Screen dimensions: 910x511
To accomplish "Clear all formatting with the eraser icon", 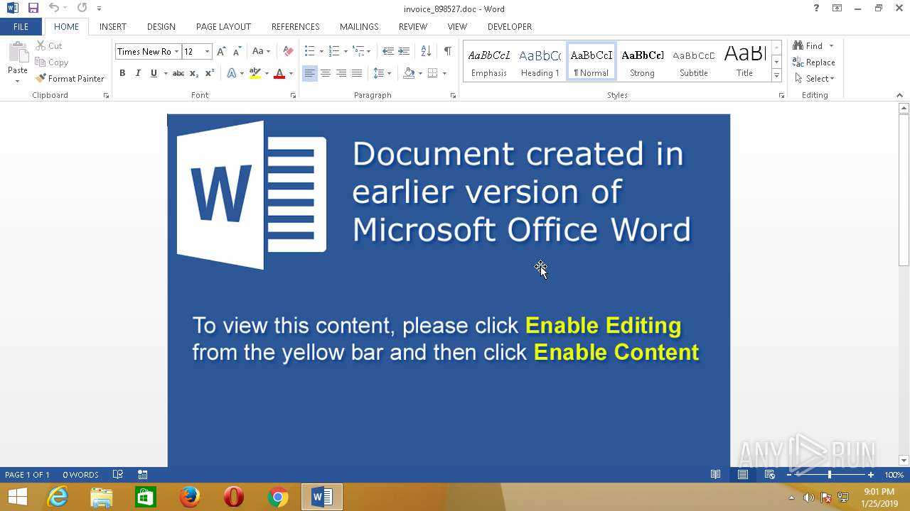I will pyautogui.click(x=288, y=51).
